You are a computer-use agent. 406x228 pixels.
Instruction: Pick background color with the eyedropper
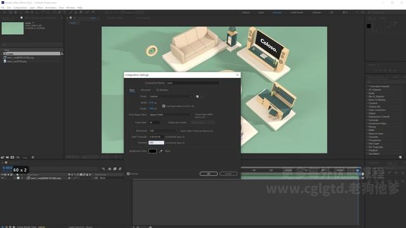click(x=160, y=151)
